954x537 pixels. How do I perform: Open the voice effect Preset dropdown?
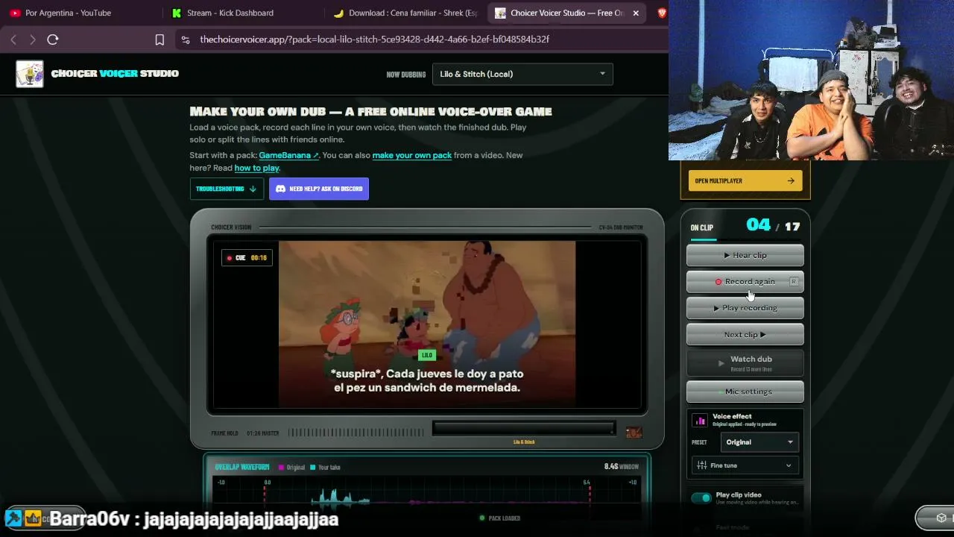[759, 442]
